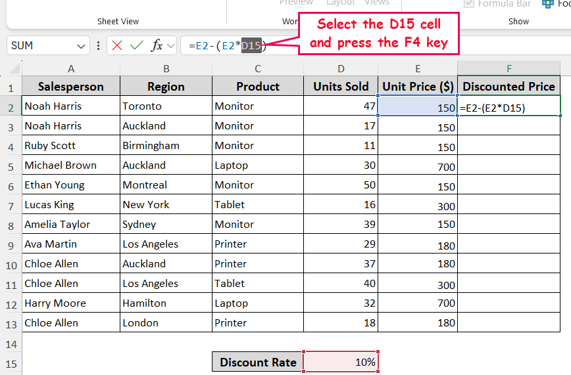571x375 pixels.
Task: Click the Unit Price cell E2
Action: (x=418, y=106)
